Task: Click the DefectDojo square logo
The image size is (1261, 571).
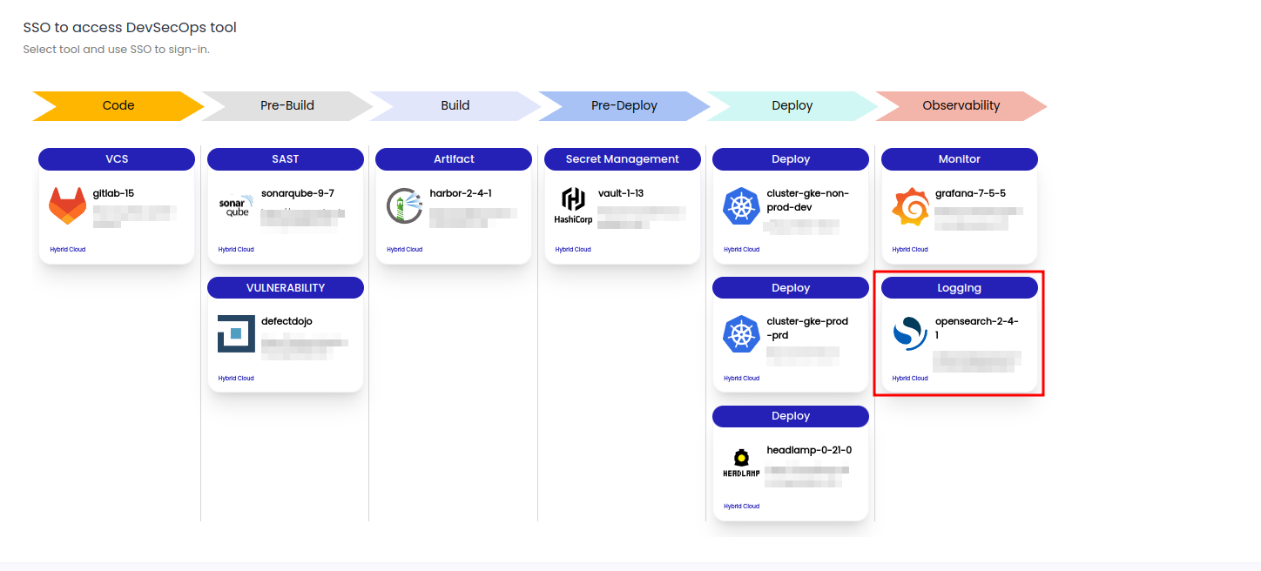Action: point(236,334)
